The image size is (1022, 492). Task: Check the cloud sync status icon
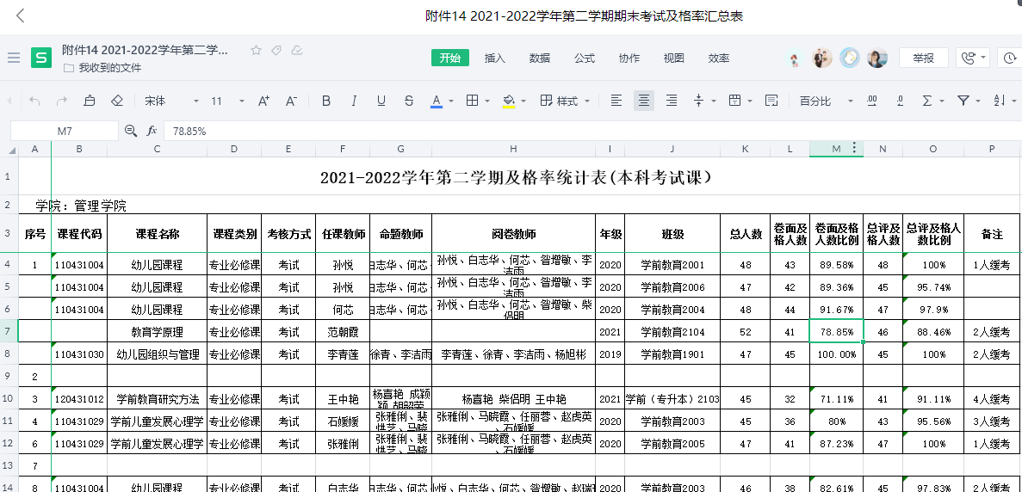point(296,50)
